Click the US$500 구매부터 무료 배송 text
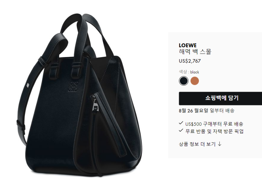The width and height of the screenshot is (262, 192). pyautogui.click(x=214, y=124)
